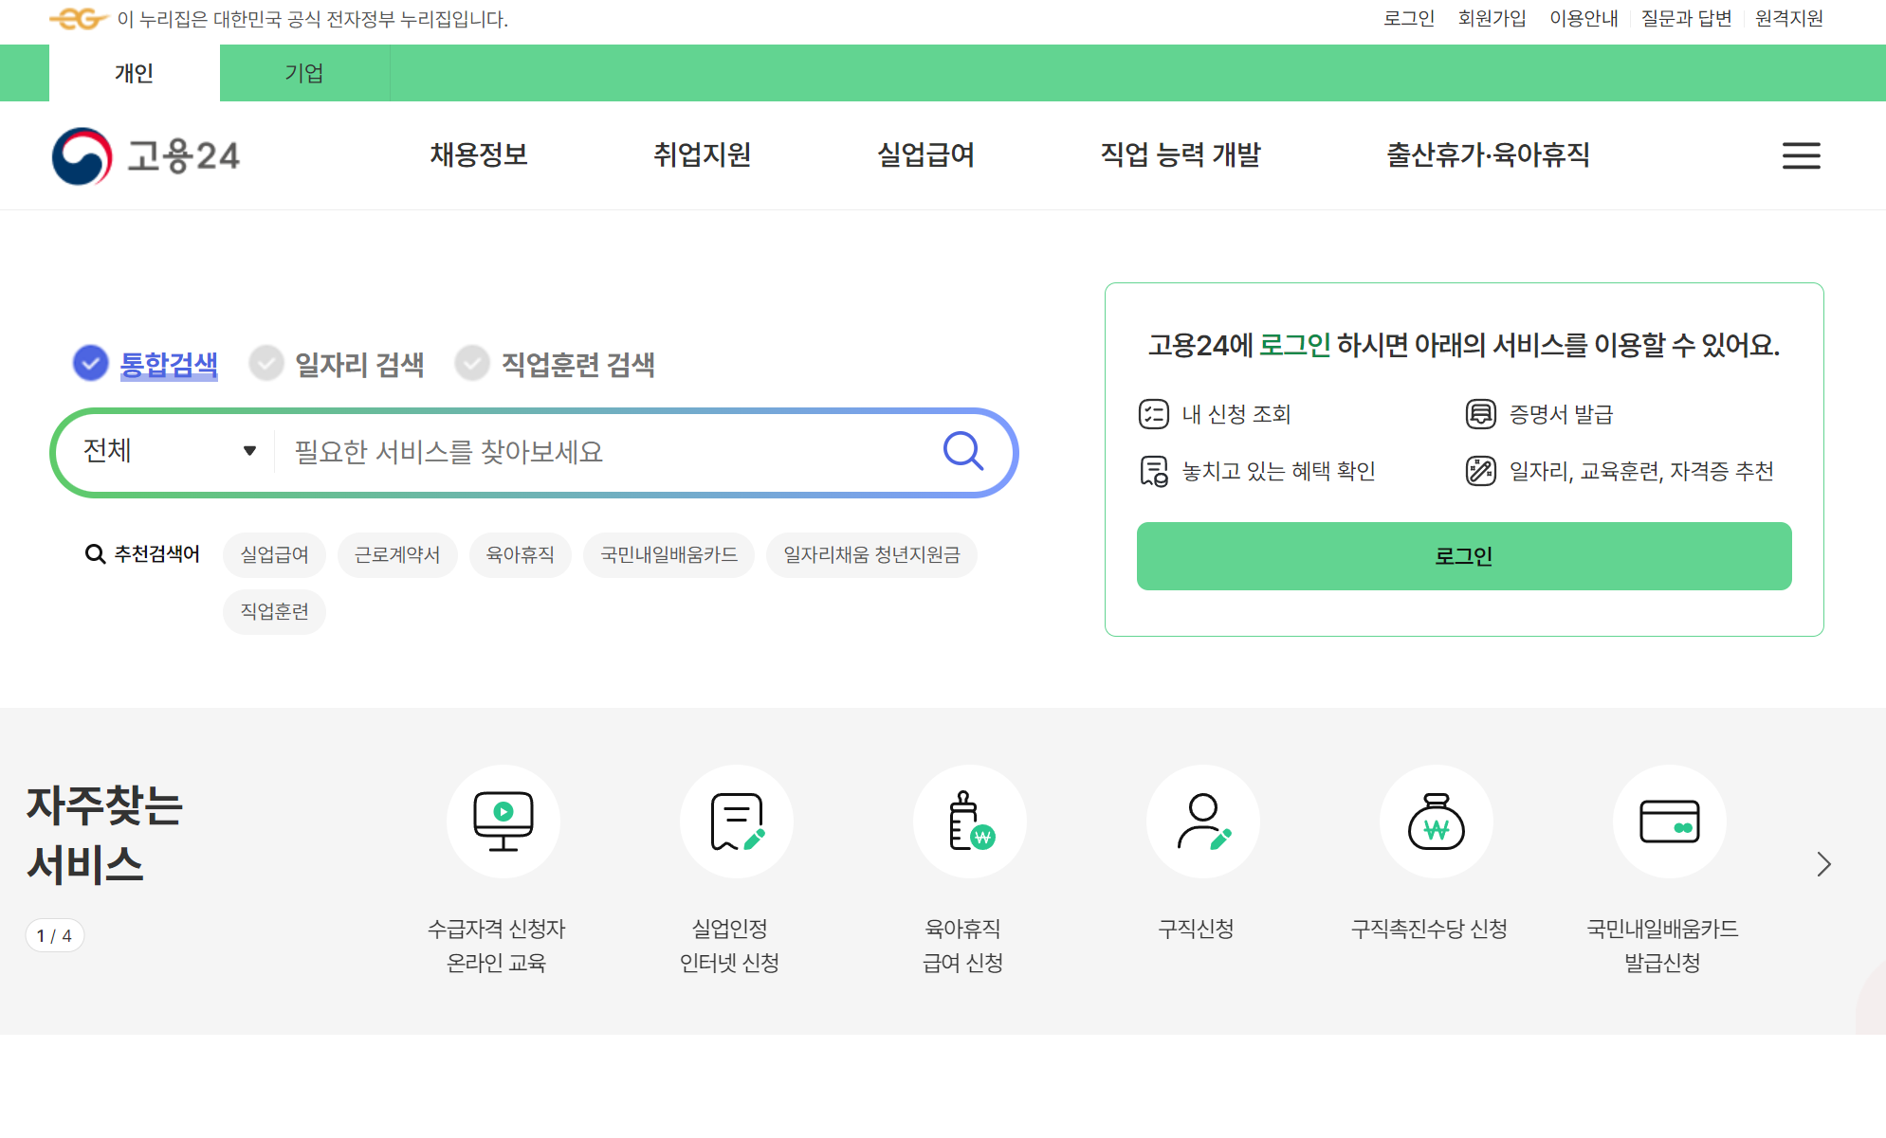Select the 통합검색 radio option

[x=91, y=363]
